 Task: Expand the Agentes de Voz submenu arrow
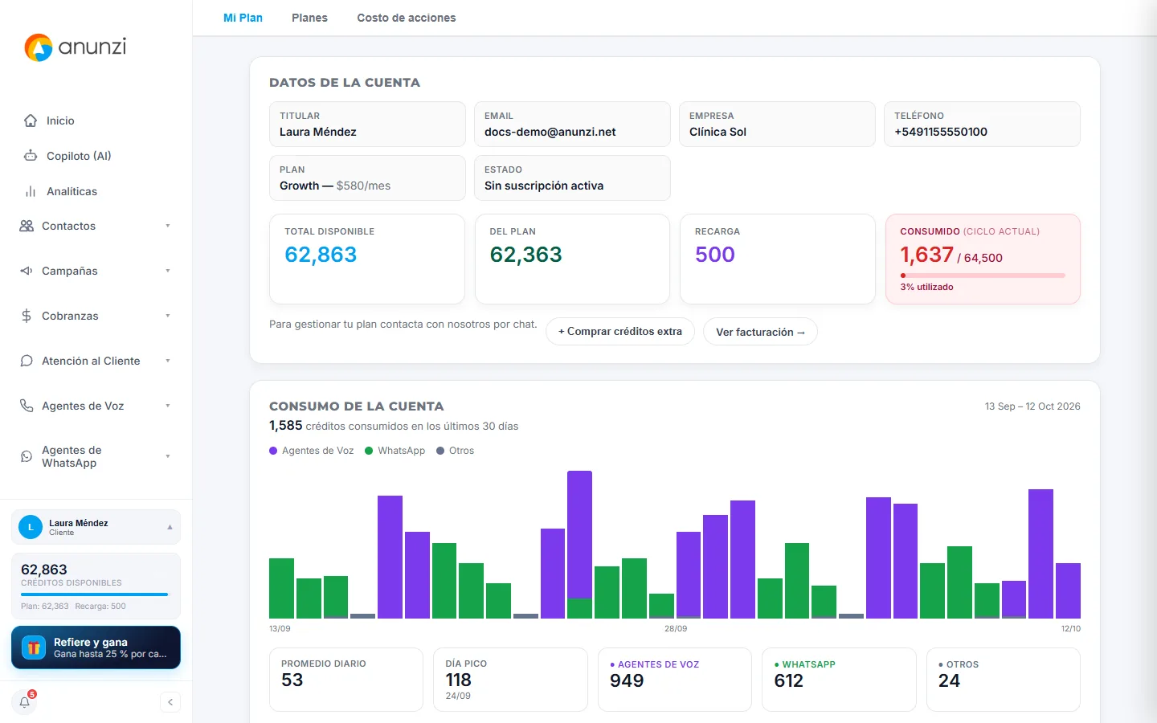click(168, 406)
